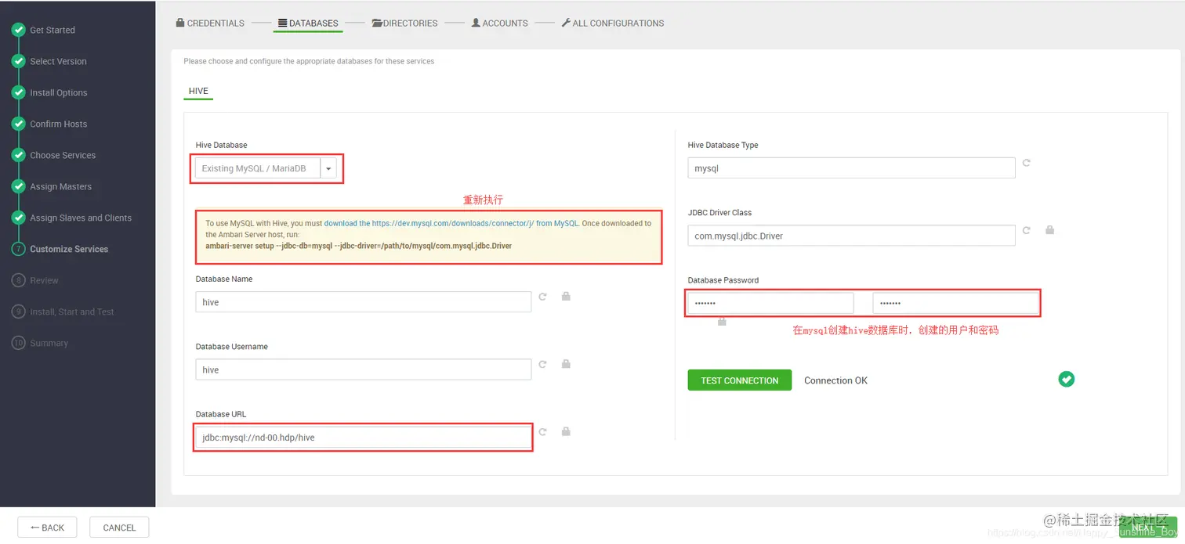Toggle the lock beside Database Username
The width and height of the screenshot is (1185, 544).
566,364
